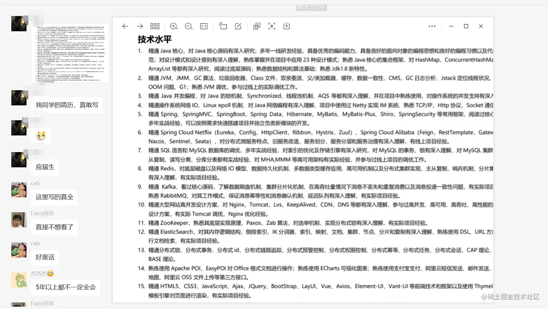Save the image with download icon
The width and height of the screenshot is (548, 309).
click(x=287, y=26)
